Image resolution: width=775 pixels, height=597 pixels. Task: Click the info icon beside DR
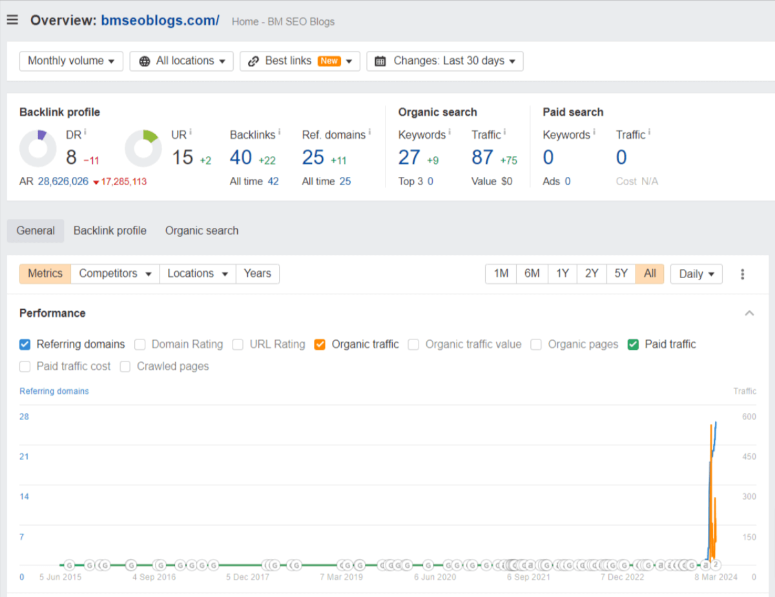tap(85, 132)
